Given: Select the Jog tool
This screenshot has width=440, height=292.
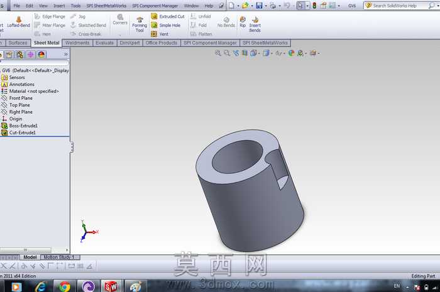Looking at the screenshot, I should coord(78,16).
